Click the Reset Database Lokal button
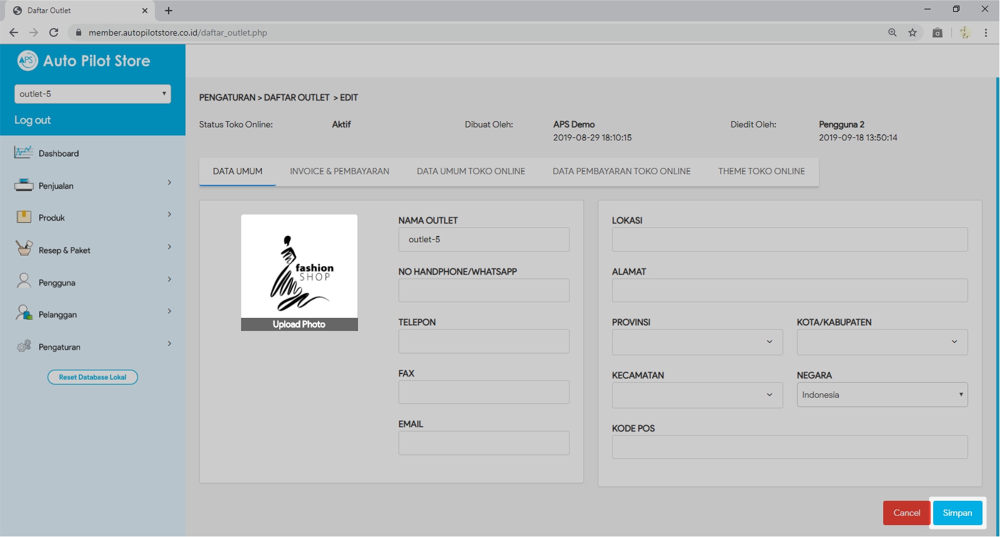 pyautogui.click(x=92, y=377)
